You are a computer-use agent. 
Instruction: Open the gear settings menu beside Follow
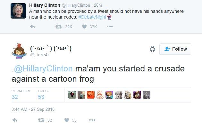pyautogui.click(x=153, y=49)
